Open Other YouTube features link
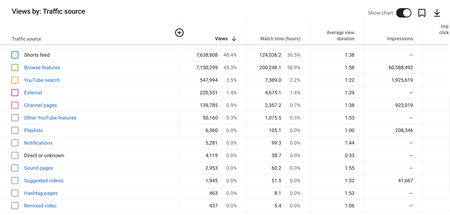450x215 pixels. (50, 118)
